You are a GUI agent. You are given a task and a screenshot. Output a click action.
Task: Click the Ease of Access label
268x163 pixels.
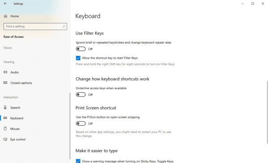pos(13,37)
